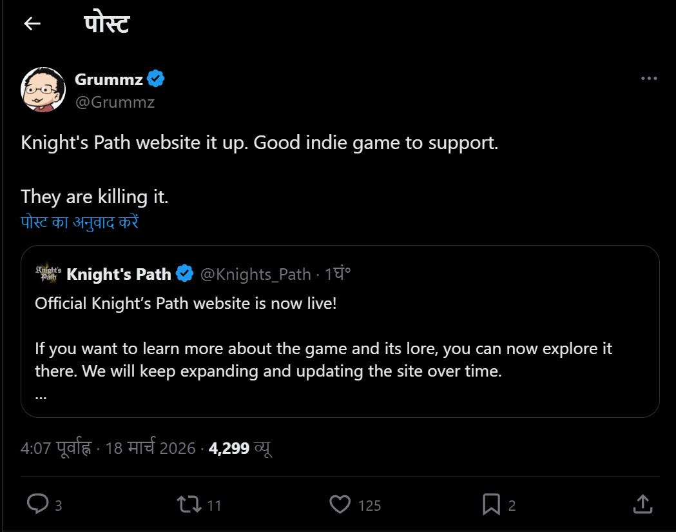
Task: Click the post timestamp 4:07
Action: (57, 448)
